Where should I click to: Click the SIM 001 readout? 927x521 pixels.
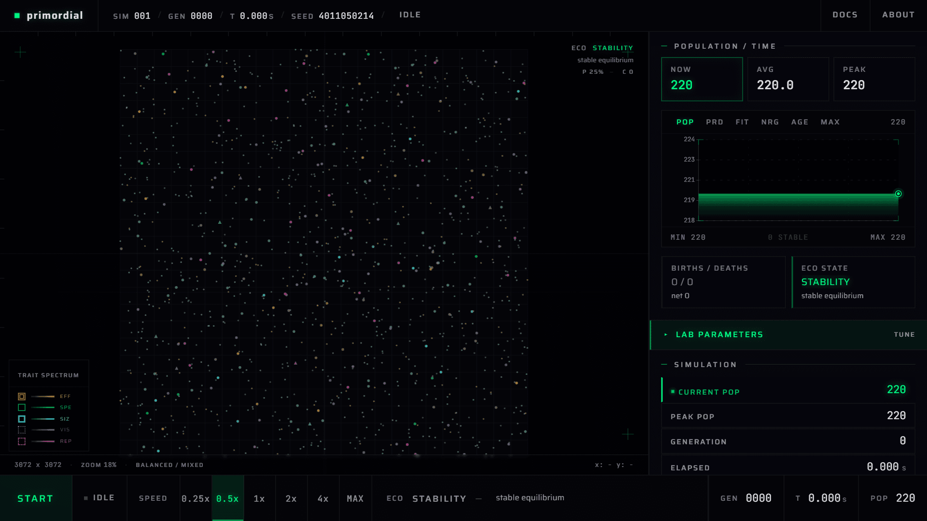point(132,16)
